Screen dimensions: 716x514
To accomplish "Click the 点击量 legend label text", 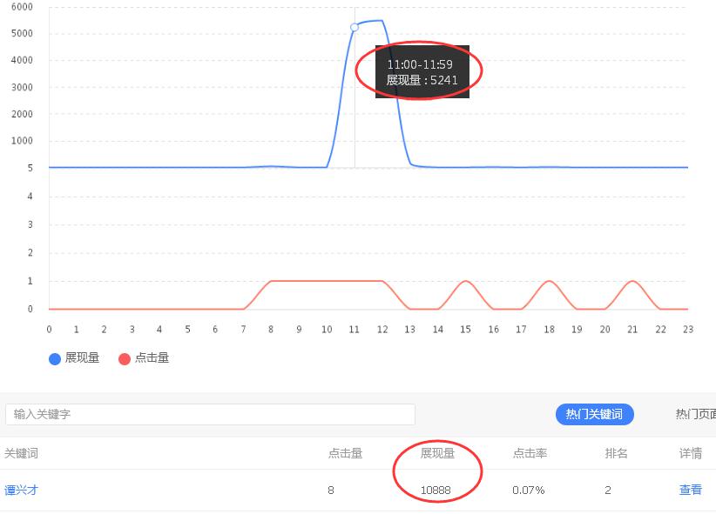I will coord(152,358).
